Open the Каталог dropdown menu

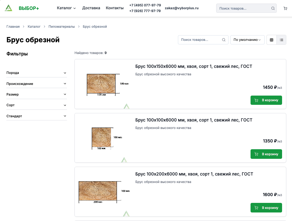click(x=66, y=8)
